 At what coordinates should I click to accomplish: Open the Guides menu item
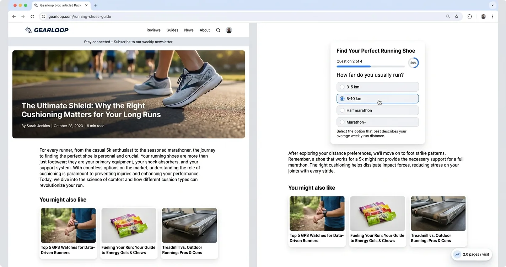(172, 30)
